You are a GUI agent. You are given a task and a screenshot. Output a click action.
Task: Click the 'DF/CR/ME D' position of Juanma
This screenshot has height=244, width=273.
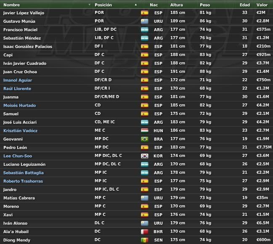(107, 97)
